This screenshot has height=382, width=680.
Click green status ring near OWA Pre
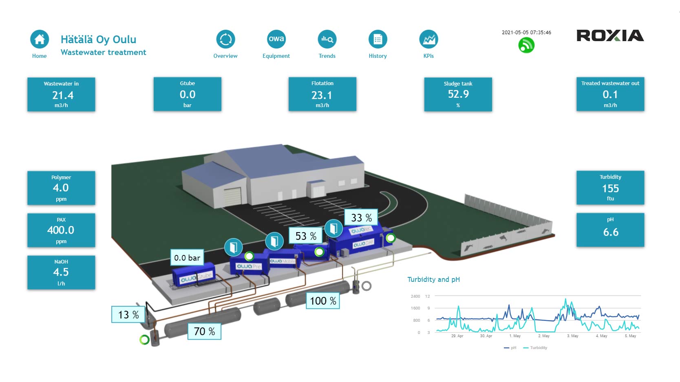[249, 256]
